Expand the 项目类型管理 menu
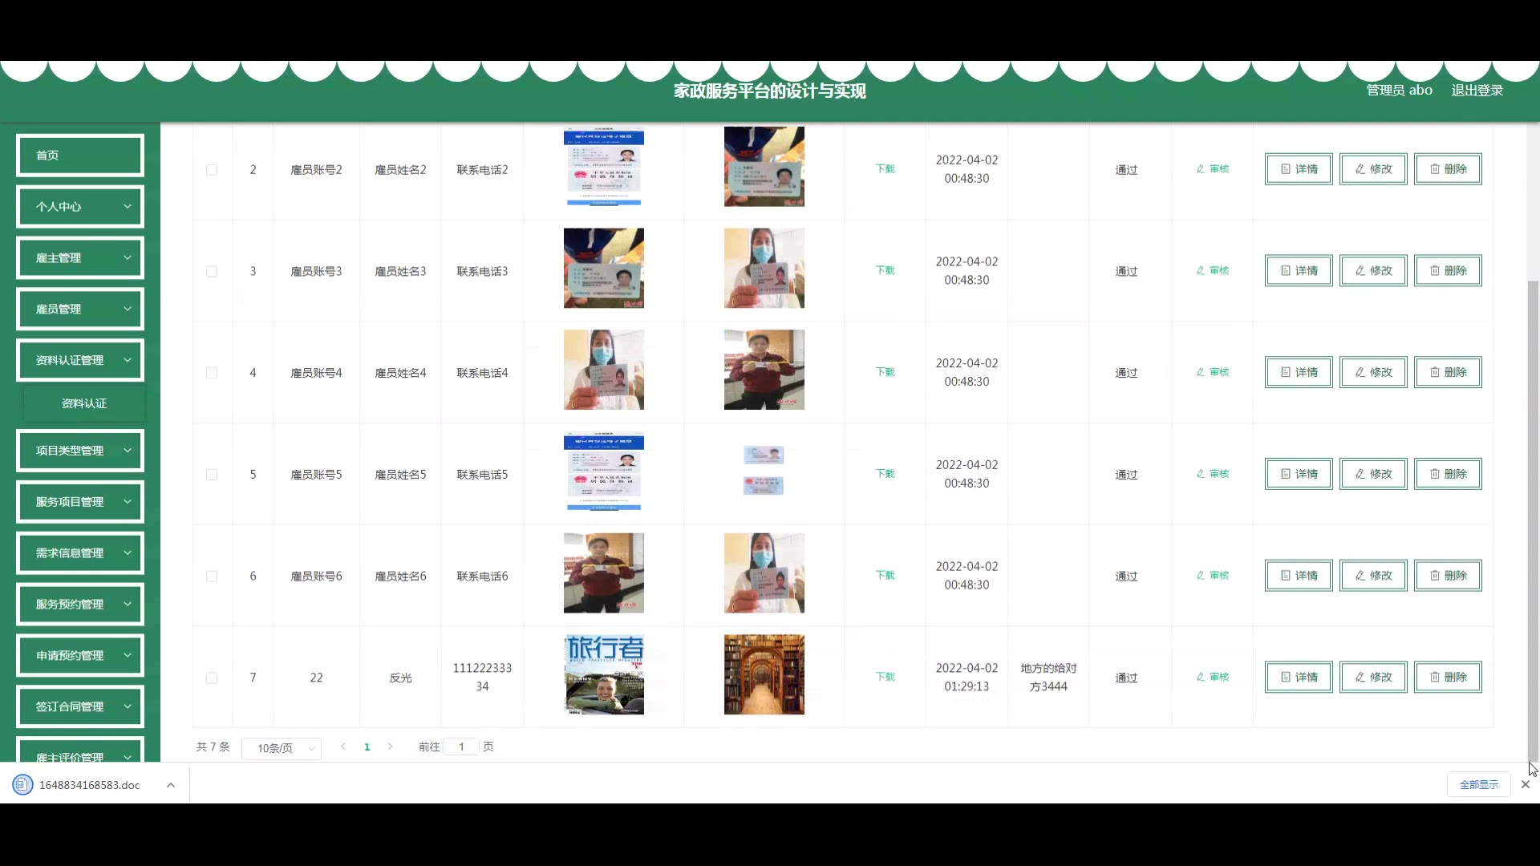 [x=80, y=451]
